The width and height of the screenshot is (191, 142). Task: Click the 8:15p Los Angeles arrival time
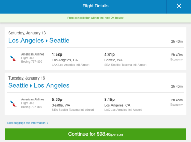pos(109,100)
